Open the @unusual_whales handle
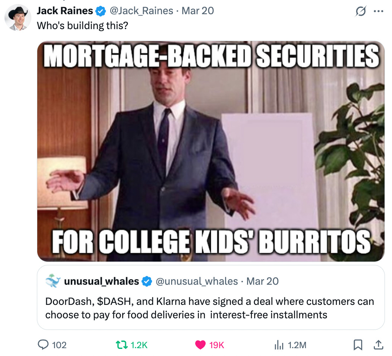The height and width of the screenshot is (356, 392). coord(197,281)
